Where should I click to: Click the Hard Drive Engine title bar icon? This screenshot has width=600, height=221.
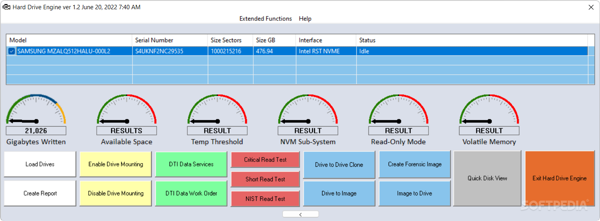[6, 7]
